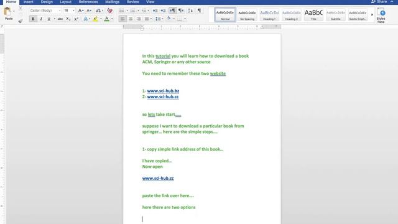Viewport: 398px width, 224px height.
Task: Open the Styles Pane
Action: click(x=381, y=16)
